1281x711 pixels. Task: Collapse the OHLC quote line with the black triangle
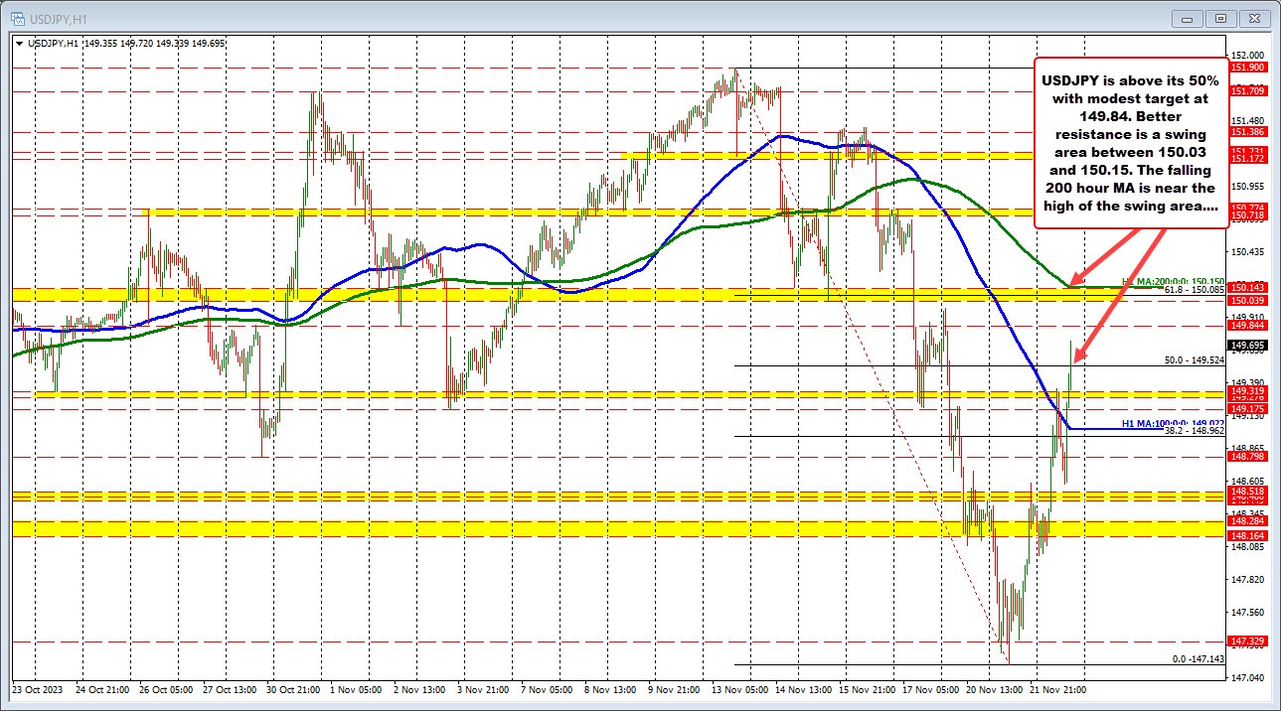(21, 43)
